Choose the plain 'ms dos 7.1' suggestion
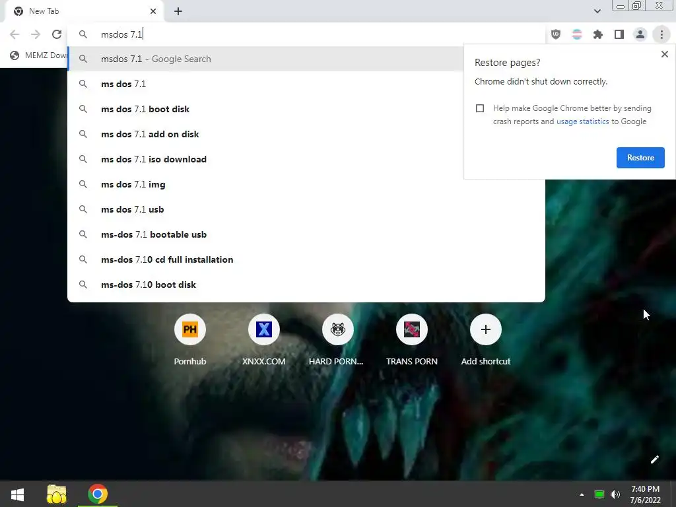The height and width of the screenshot is (507, 676). point(265,84)
